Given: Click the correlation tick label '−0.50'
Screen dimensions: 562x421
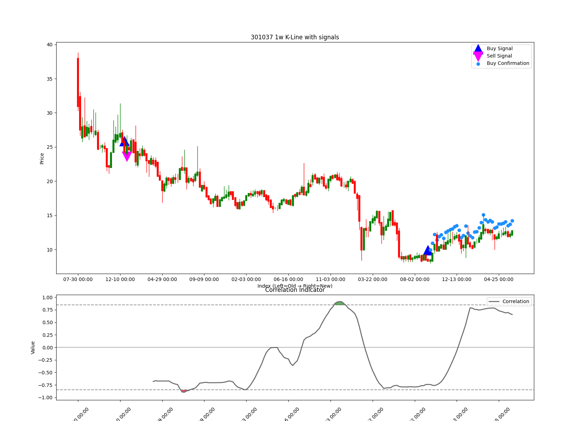Looking at the screenshot, I should pyautogui.click(x=45, y=373).
